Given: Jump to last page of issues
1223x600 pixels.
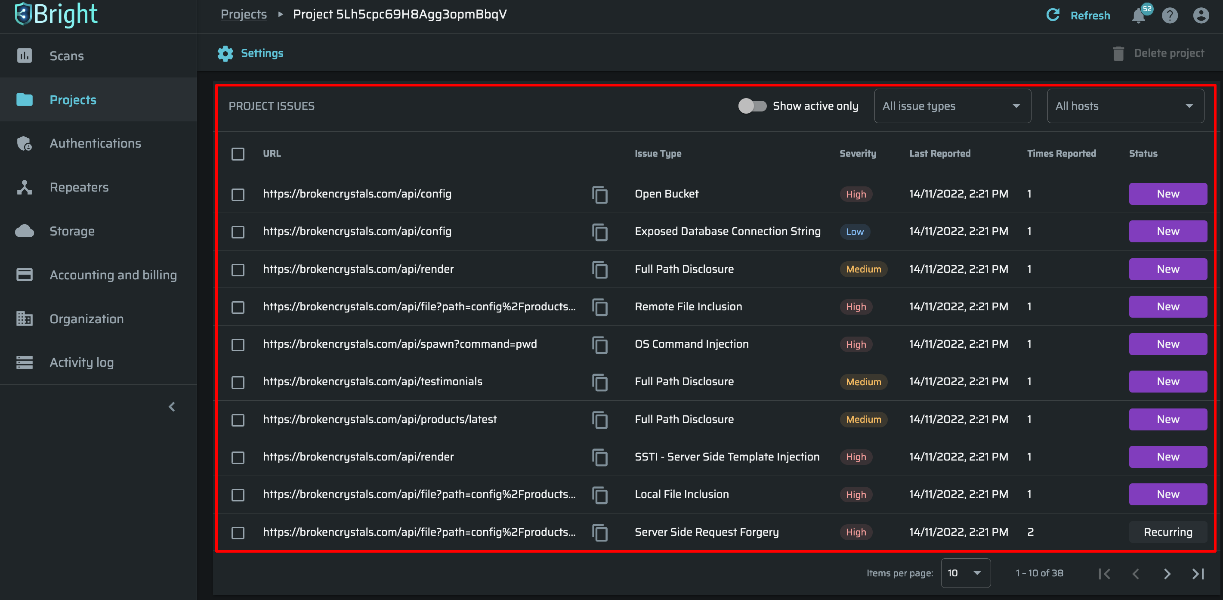Looking at the screenshot, I should pyautogui.click(x=1198, y=574).
